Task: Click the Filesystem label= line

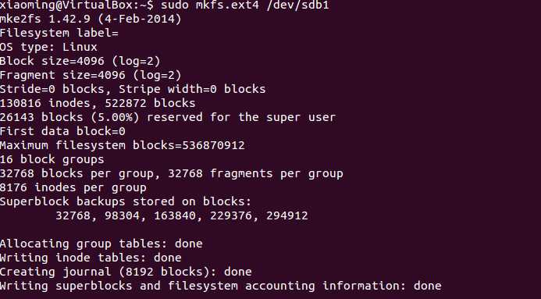Action: 59,33
